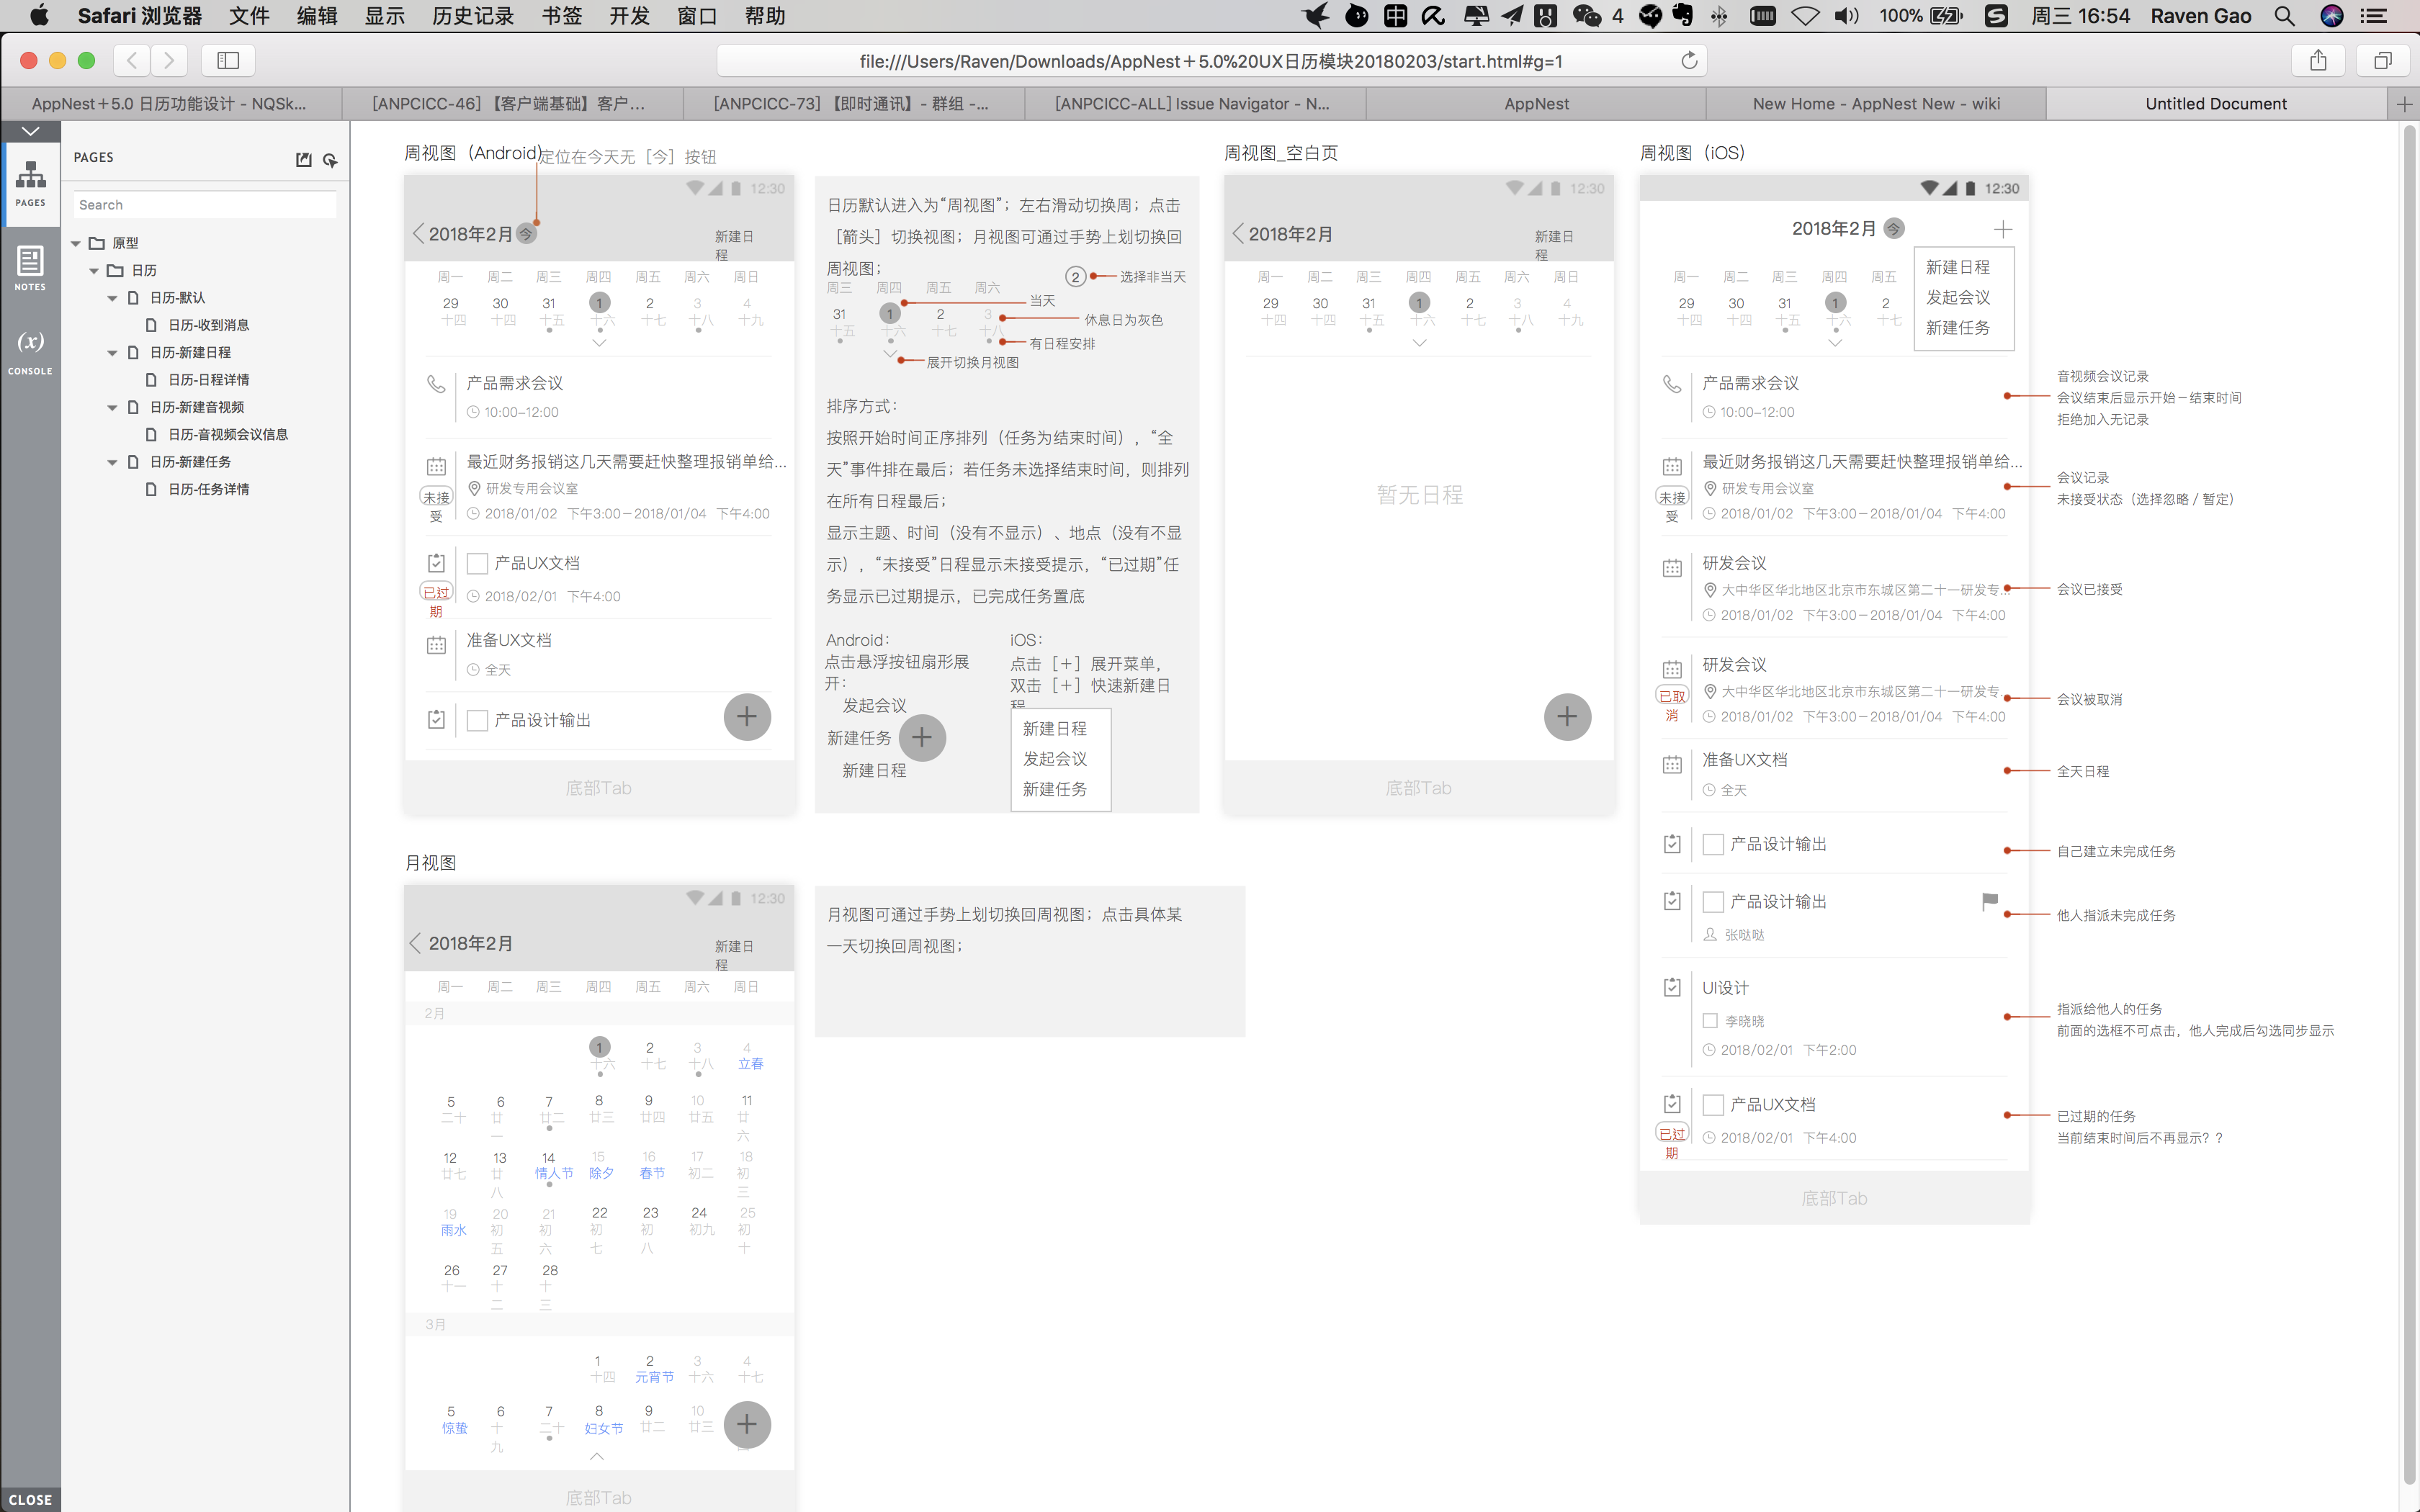Screen dimensions: 2420x1512
Task: Tick the iOS 产品UX文档 overdue task checkbox
Action: (x=1713, y=1105)
